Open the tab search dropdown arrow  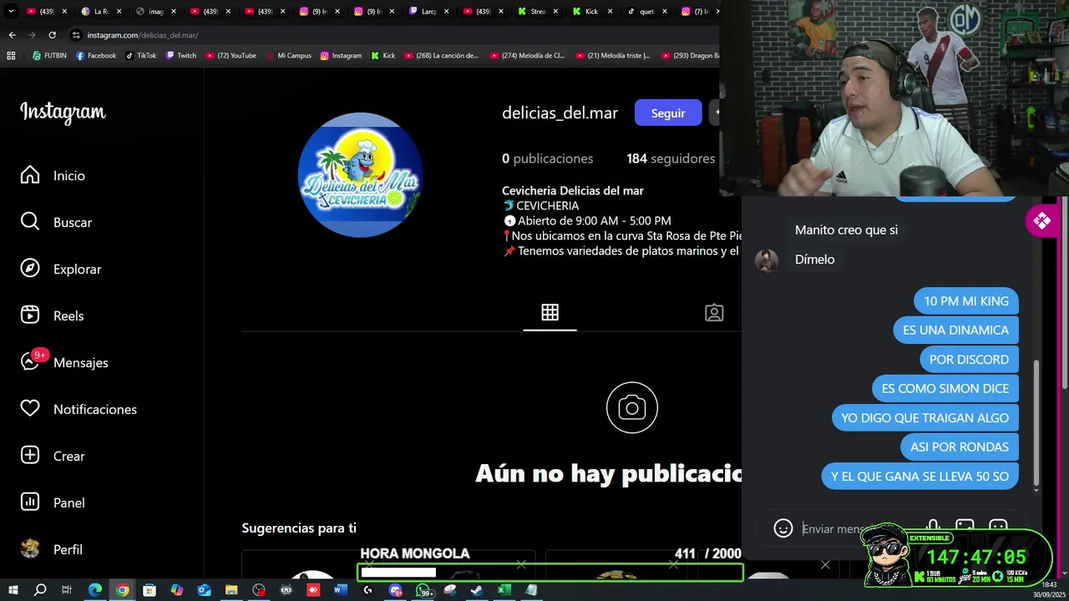11,12
